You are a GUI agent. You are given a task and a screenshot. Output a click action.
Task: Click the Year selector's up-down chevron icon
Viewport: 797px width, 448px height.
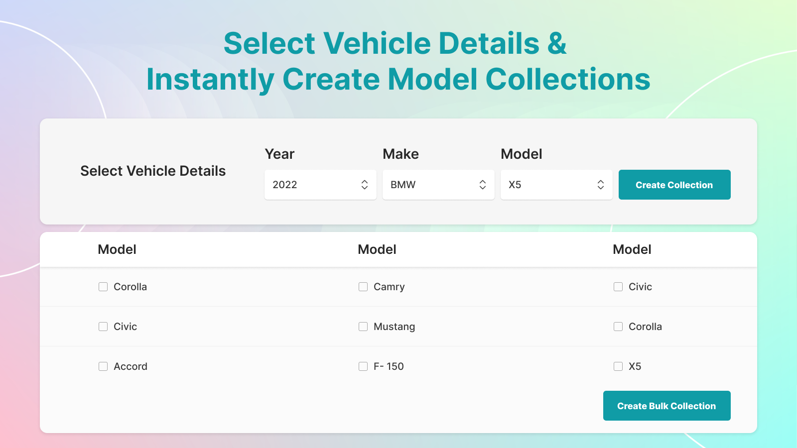[364, 185]
